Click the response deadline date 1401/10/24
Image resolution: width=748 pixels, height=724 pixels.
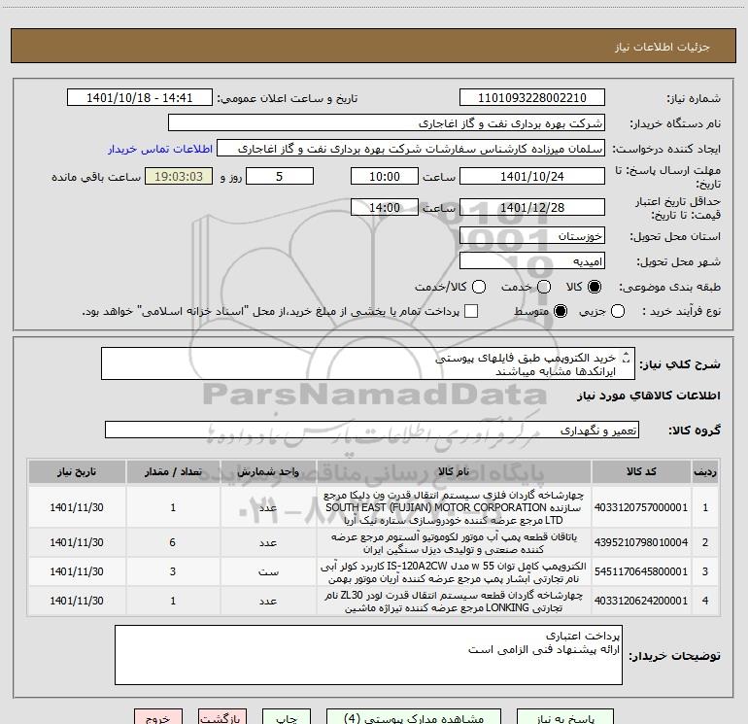point(532,177)
